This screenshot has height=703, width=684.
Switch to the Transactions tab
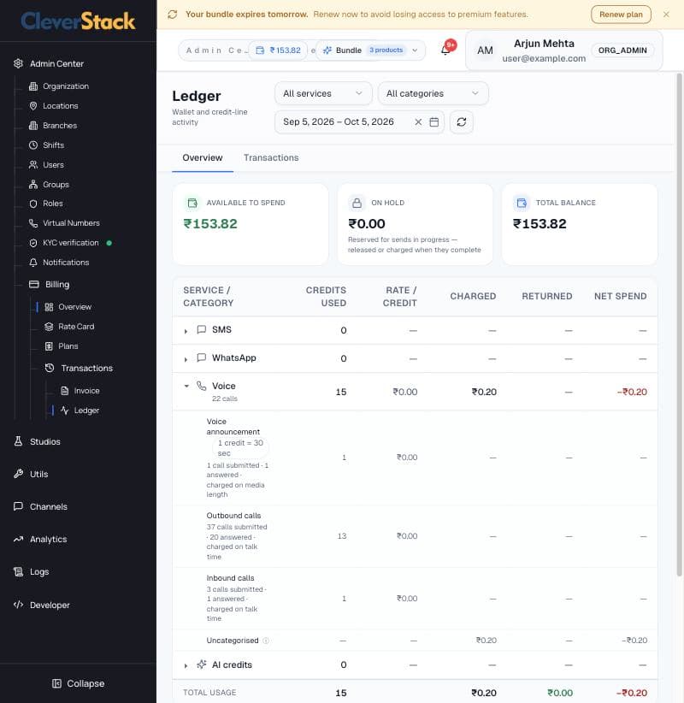point(271,158)
